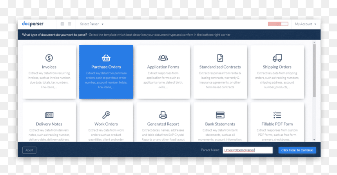Choose the Application Forms title
This screenshot has width=337, height=175.
coord(163,67)
